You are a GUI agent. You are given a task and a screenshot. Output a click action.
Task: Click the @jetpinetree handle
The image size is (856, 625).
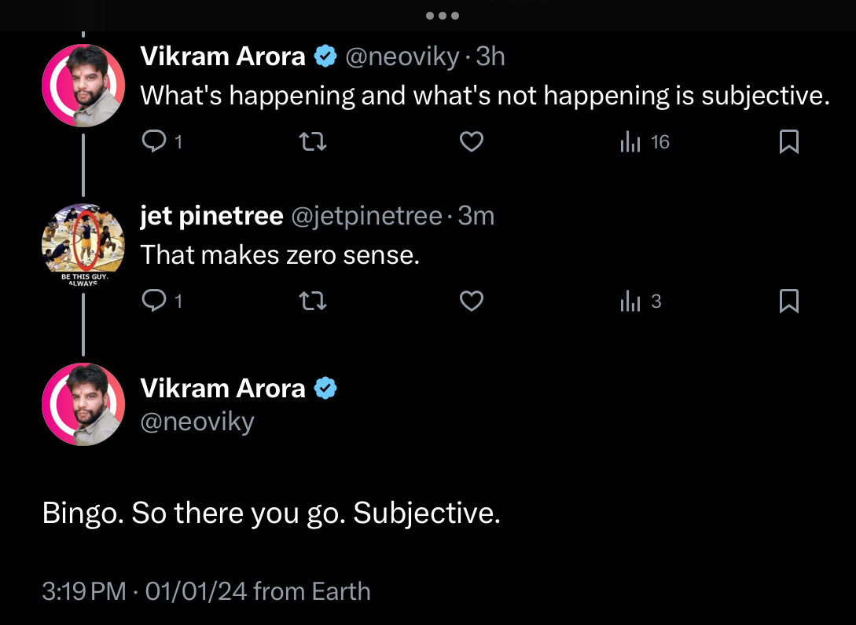[x=366, y=216]
